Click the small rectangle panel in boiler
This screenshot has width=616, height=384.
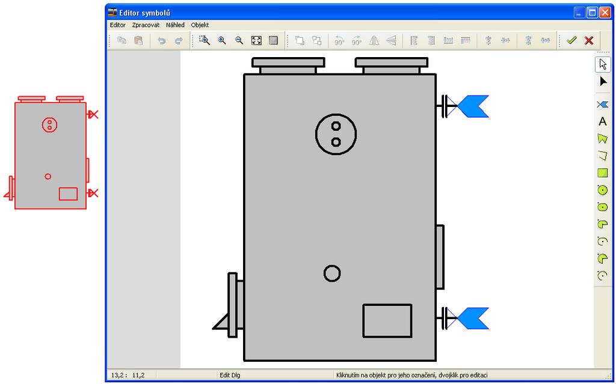coord(387,320)
